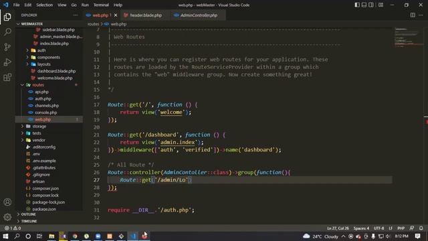Open welcome.blade.php file
Image resolution: width=428 pixels, height=241 pixels.
coord(55,78)
